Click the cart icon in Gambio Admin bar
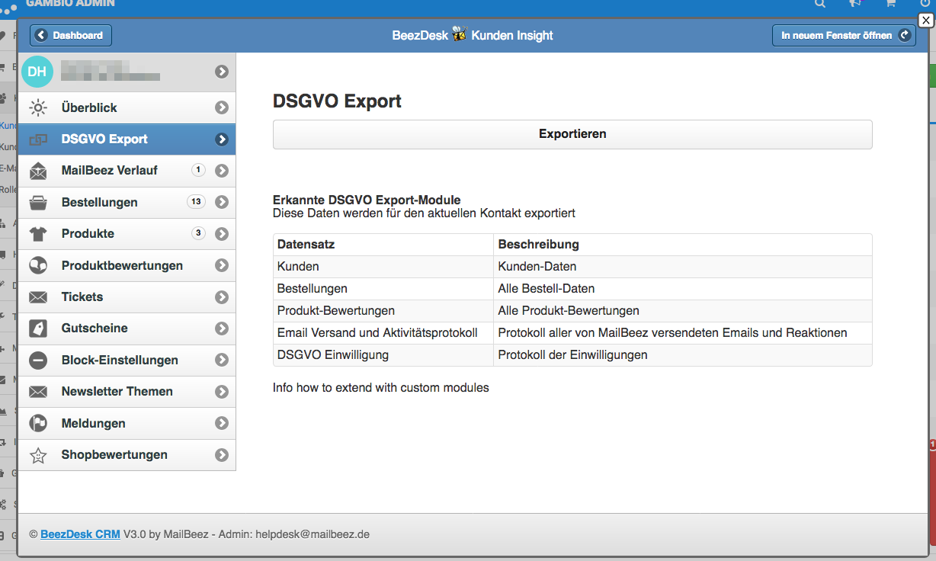 [x=890, y=3]
